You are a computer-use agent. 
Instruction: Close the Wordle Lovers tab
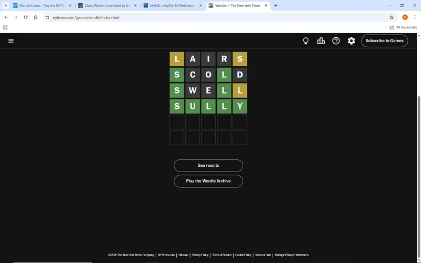click(70, 5)
